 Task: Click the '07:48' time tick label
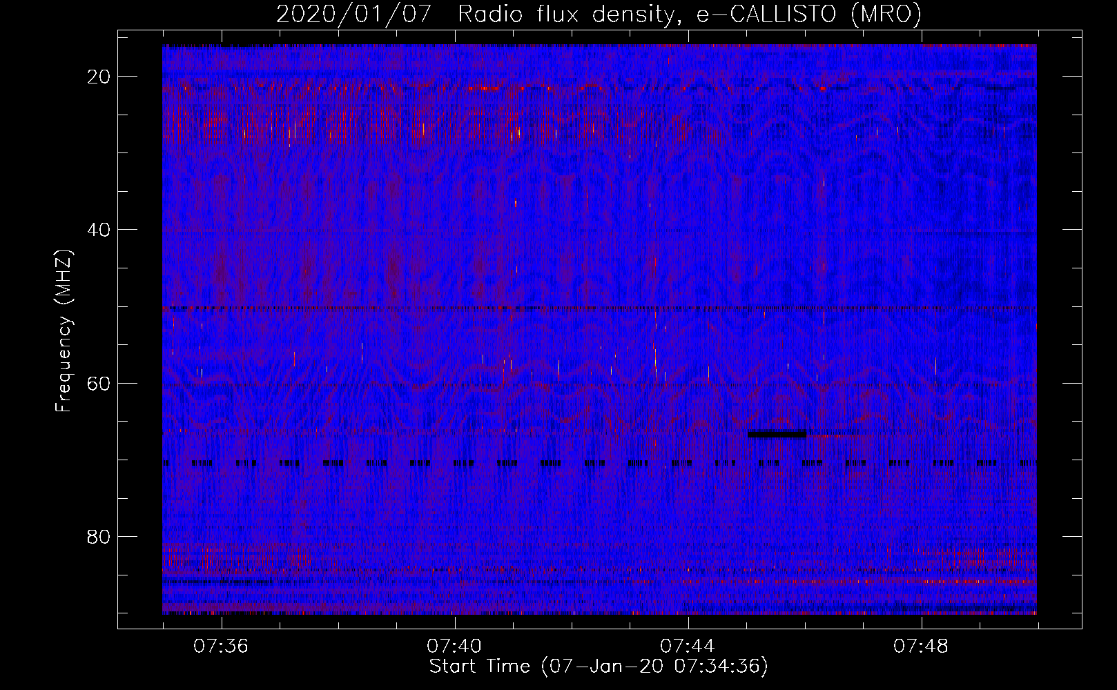click(x=921, y=647)
